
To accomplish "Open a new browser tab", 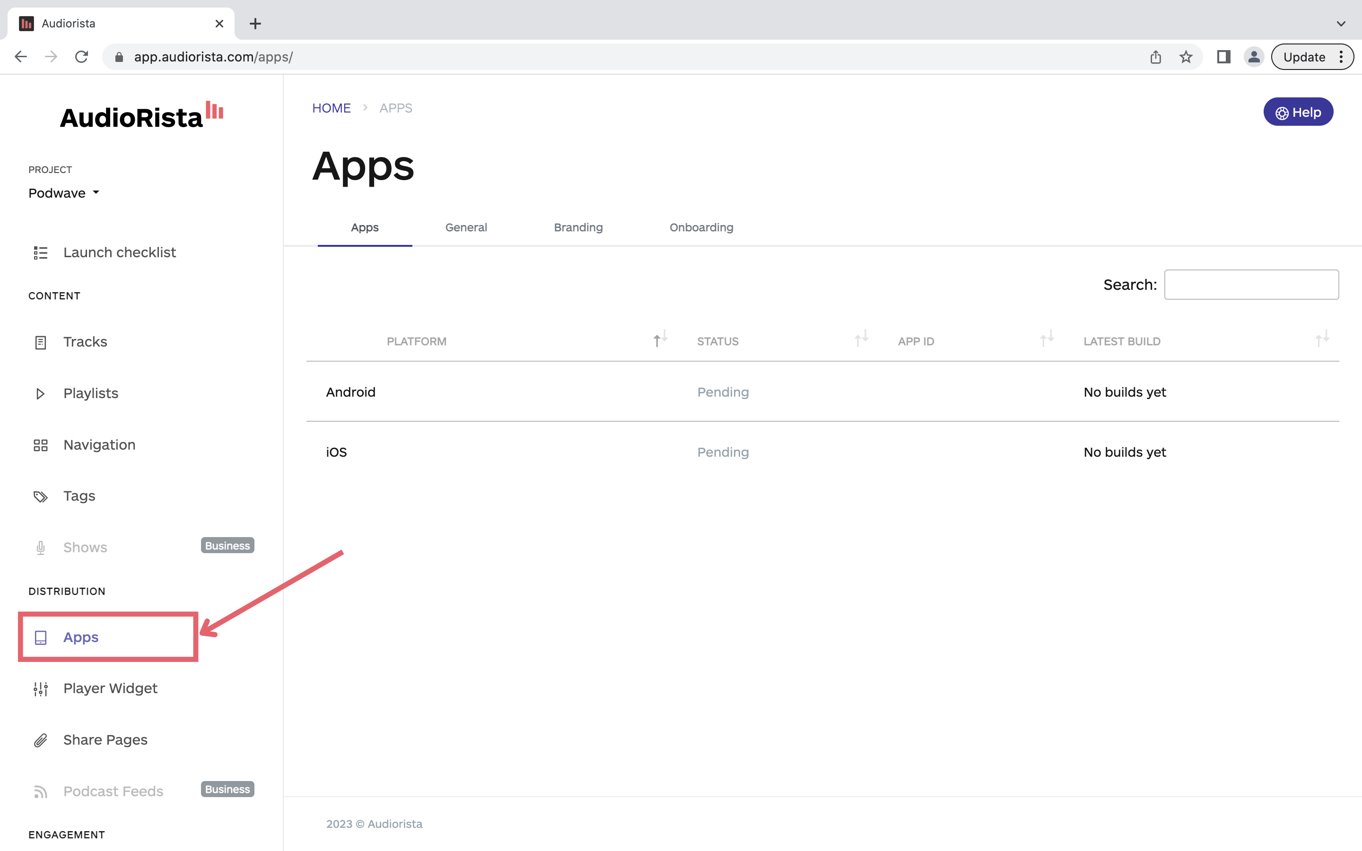I will [255, 24].
